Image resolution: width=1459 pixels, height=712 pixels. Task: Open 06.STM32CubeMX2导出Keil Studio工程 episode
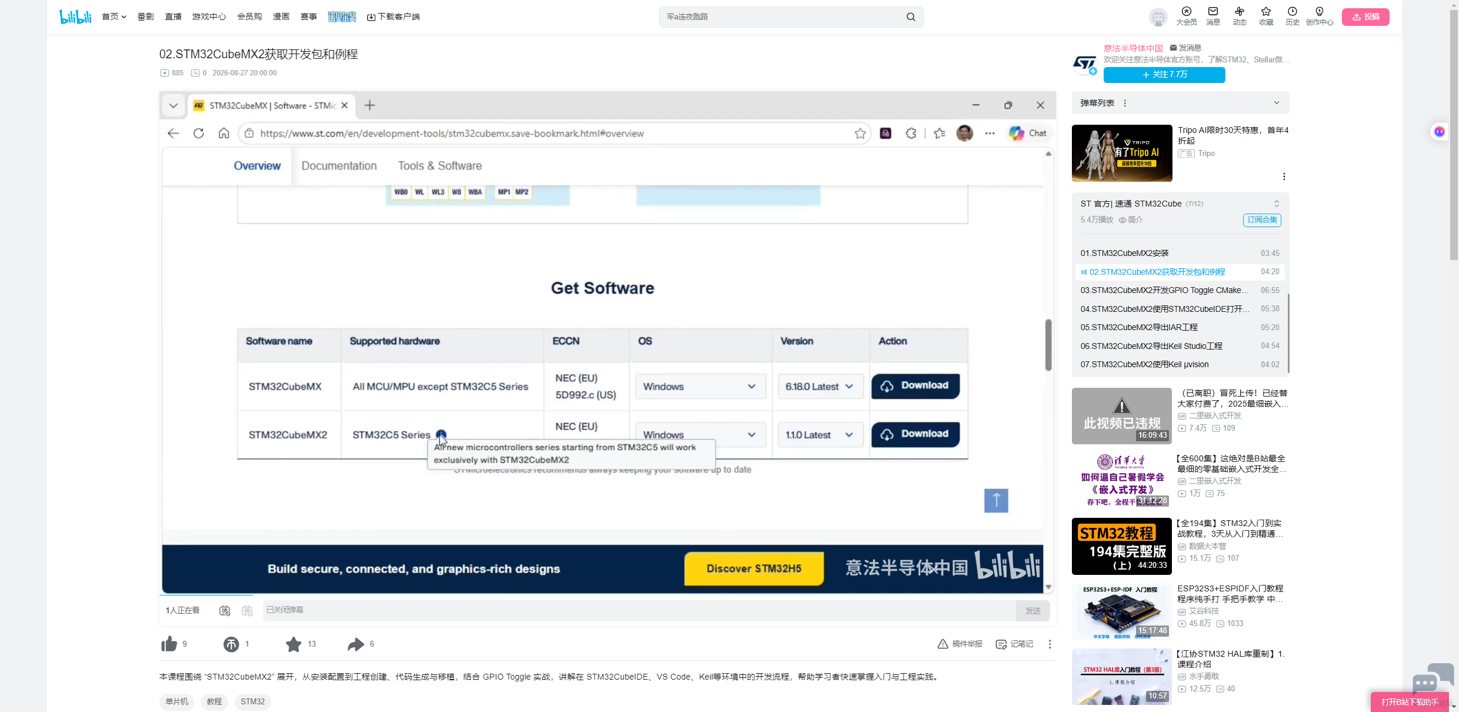coord(1180,346)
